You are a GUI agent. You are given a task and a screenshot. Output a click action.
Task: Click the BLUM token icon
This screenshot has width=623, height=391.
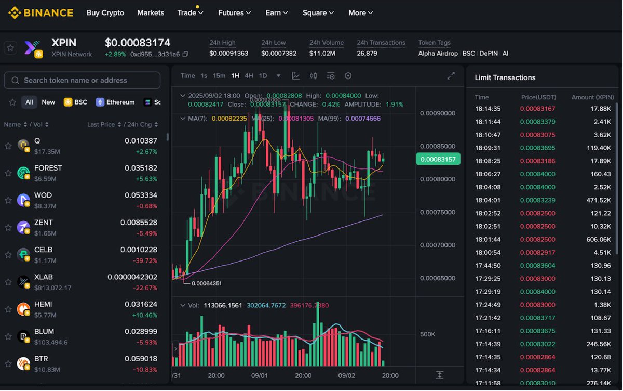coord(23,336)
